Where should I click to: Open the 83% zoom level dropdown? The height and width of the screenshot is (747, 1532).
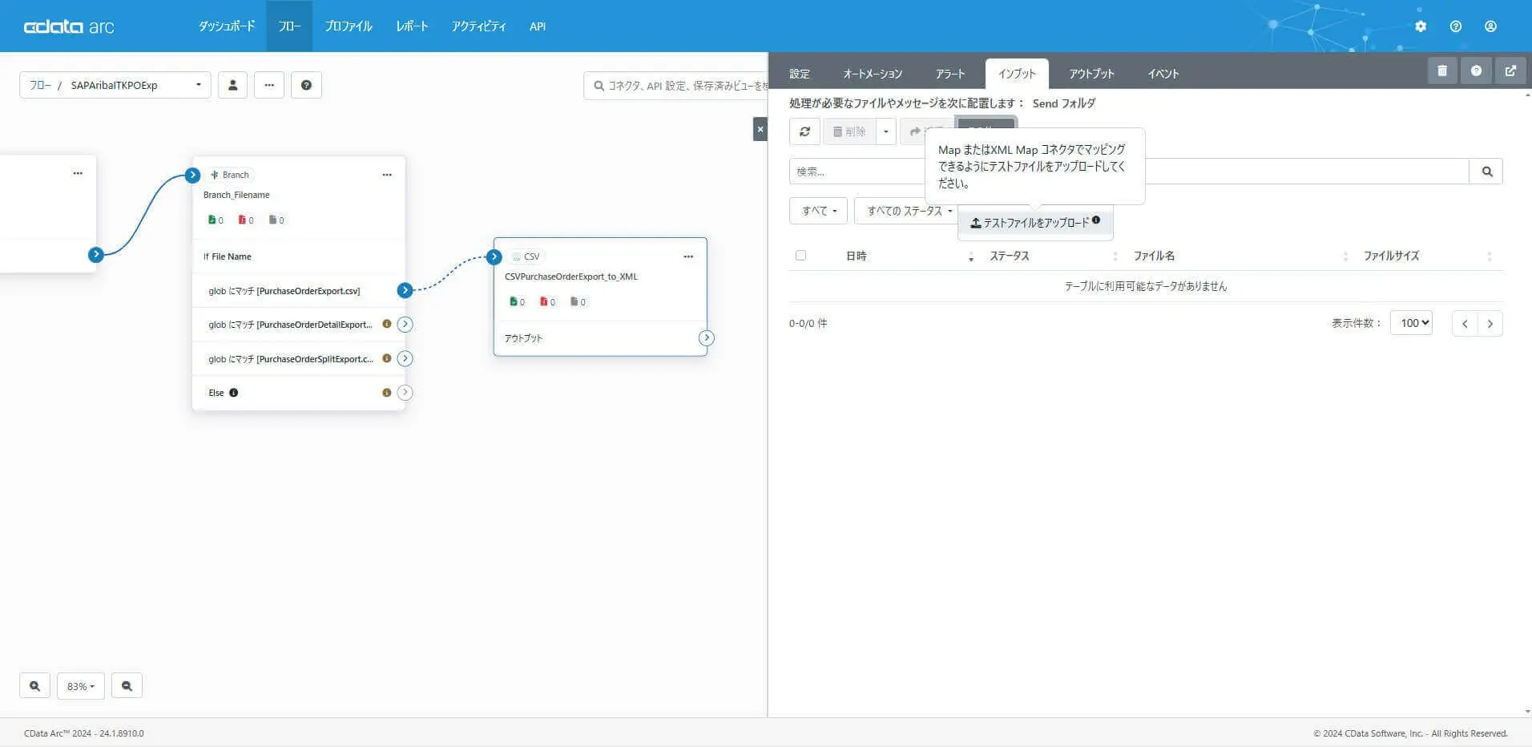pyautogui.click(x=80, y=686)
